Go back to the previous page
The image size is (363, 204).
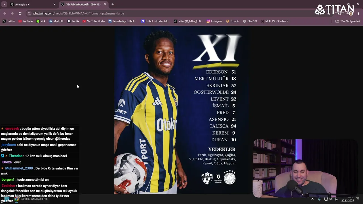pyautogui.click(x=5, y=13)
